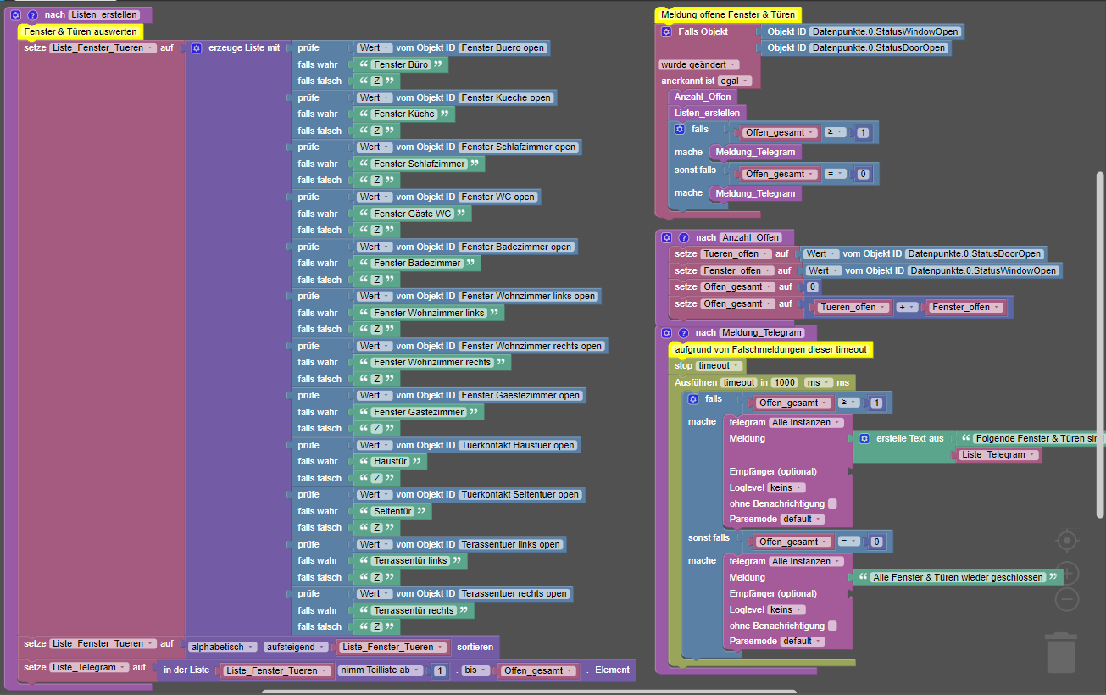The width and height of the screenshot is (1106, 695).
Task: Open Liste_Telegram variable dropdown in 'setze' row
Action: [89, 667]
